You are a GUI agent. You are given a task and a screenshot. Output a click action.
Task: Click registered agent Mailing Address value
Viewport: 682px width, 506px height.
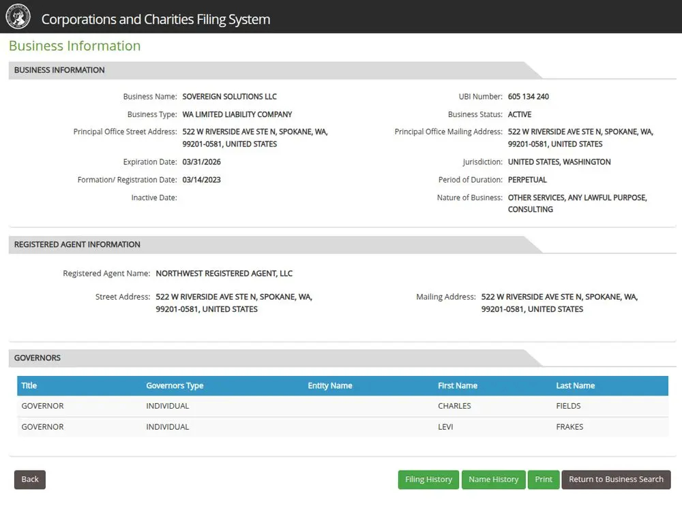pyautogui.click(x=559, y=303)
